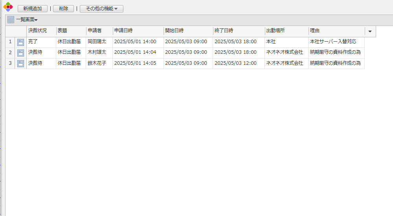Click the 開始日時 column header
Image resolution: width=393 pixels, height=216 pixels.
click(x=174, y=31)
